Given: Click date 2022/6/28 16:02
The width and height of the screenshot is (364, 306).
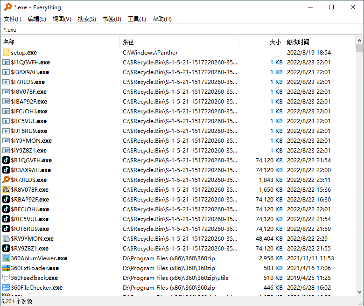Looking at the screenshot, I should coord(309,287).
